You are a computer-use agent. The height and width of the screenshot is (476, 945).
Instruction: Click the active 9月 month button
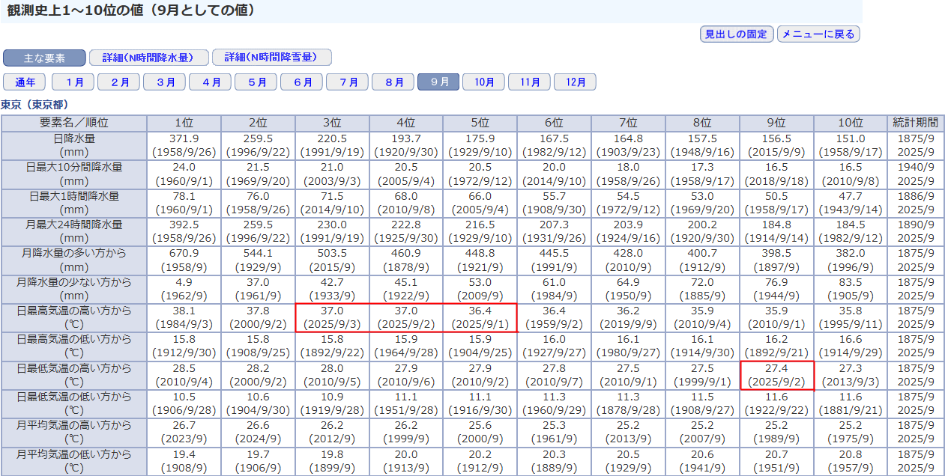coord(438,82)
